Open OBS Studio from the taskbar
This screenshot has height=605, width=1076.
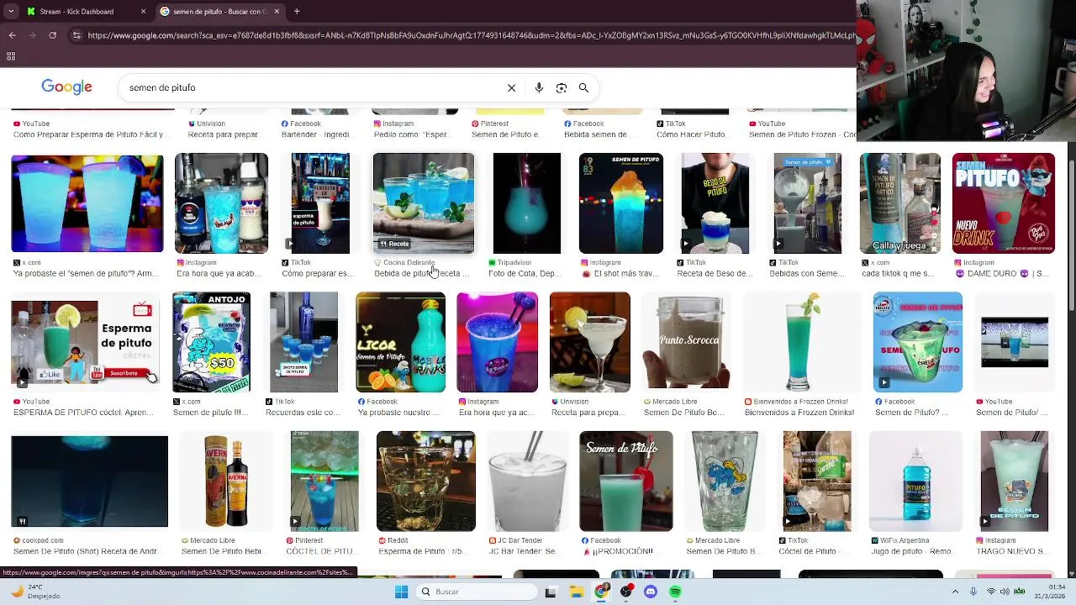point(625,592)
